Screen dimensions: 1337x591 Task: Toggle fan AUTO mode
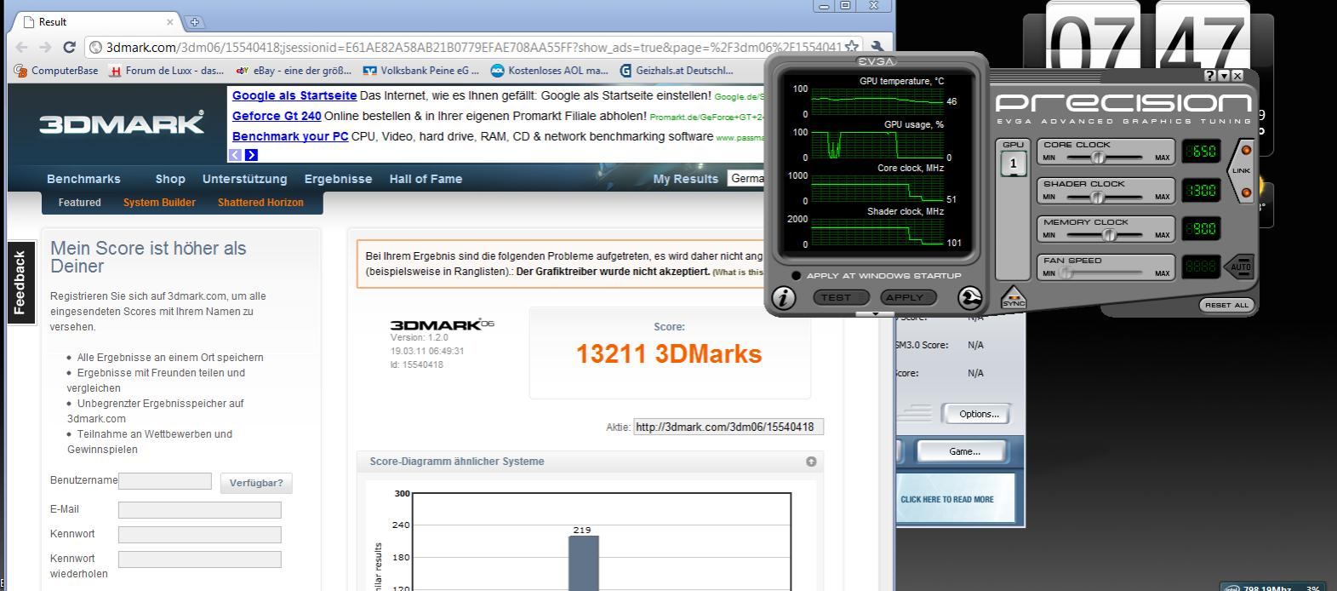1238,267
